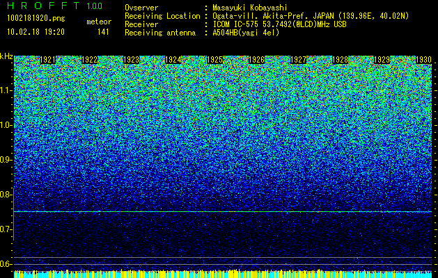
Task: Click the Receiving antenna label
Action: (x=160, y=33)
